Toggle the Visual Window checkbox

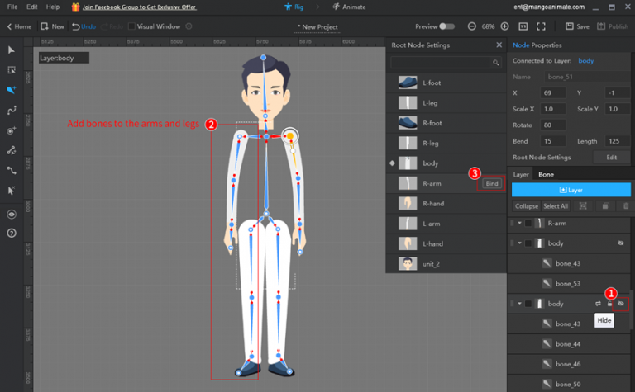[x=131, y=26]
